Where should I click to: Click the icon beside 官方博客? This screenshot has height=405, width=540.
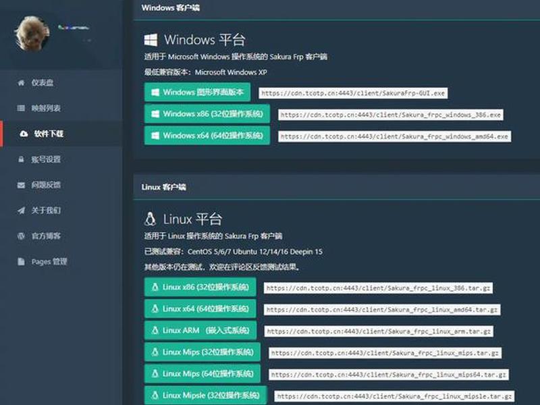[x=21, y=236]
